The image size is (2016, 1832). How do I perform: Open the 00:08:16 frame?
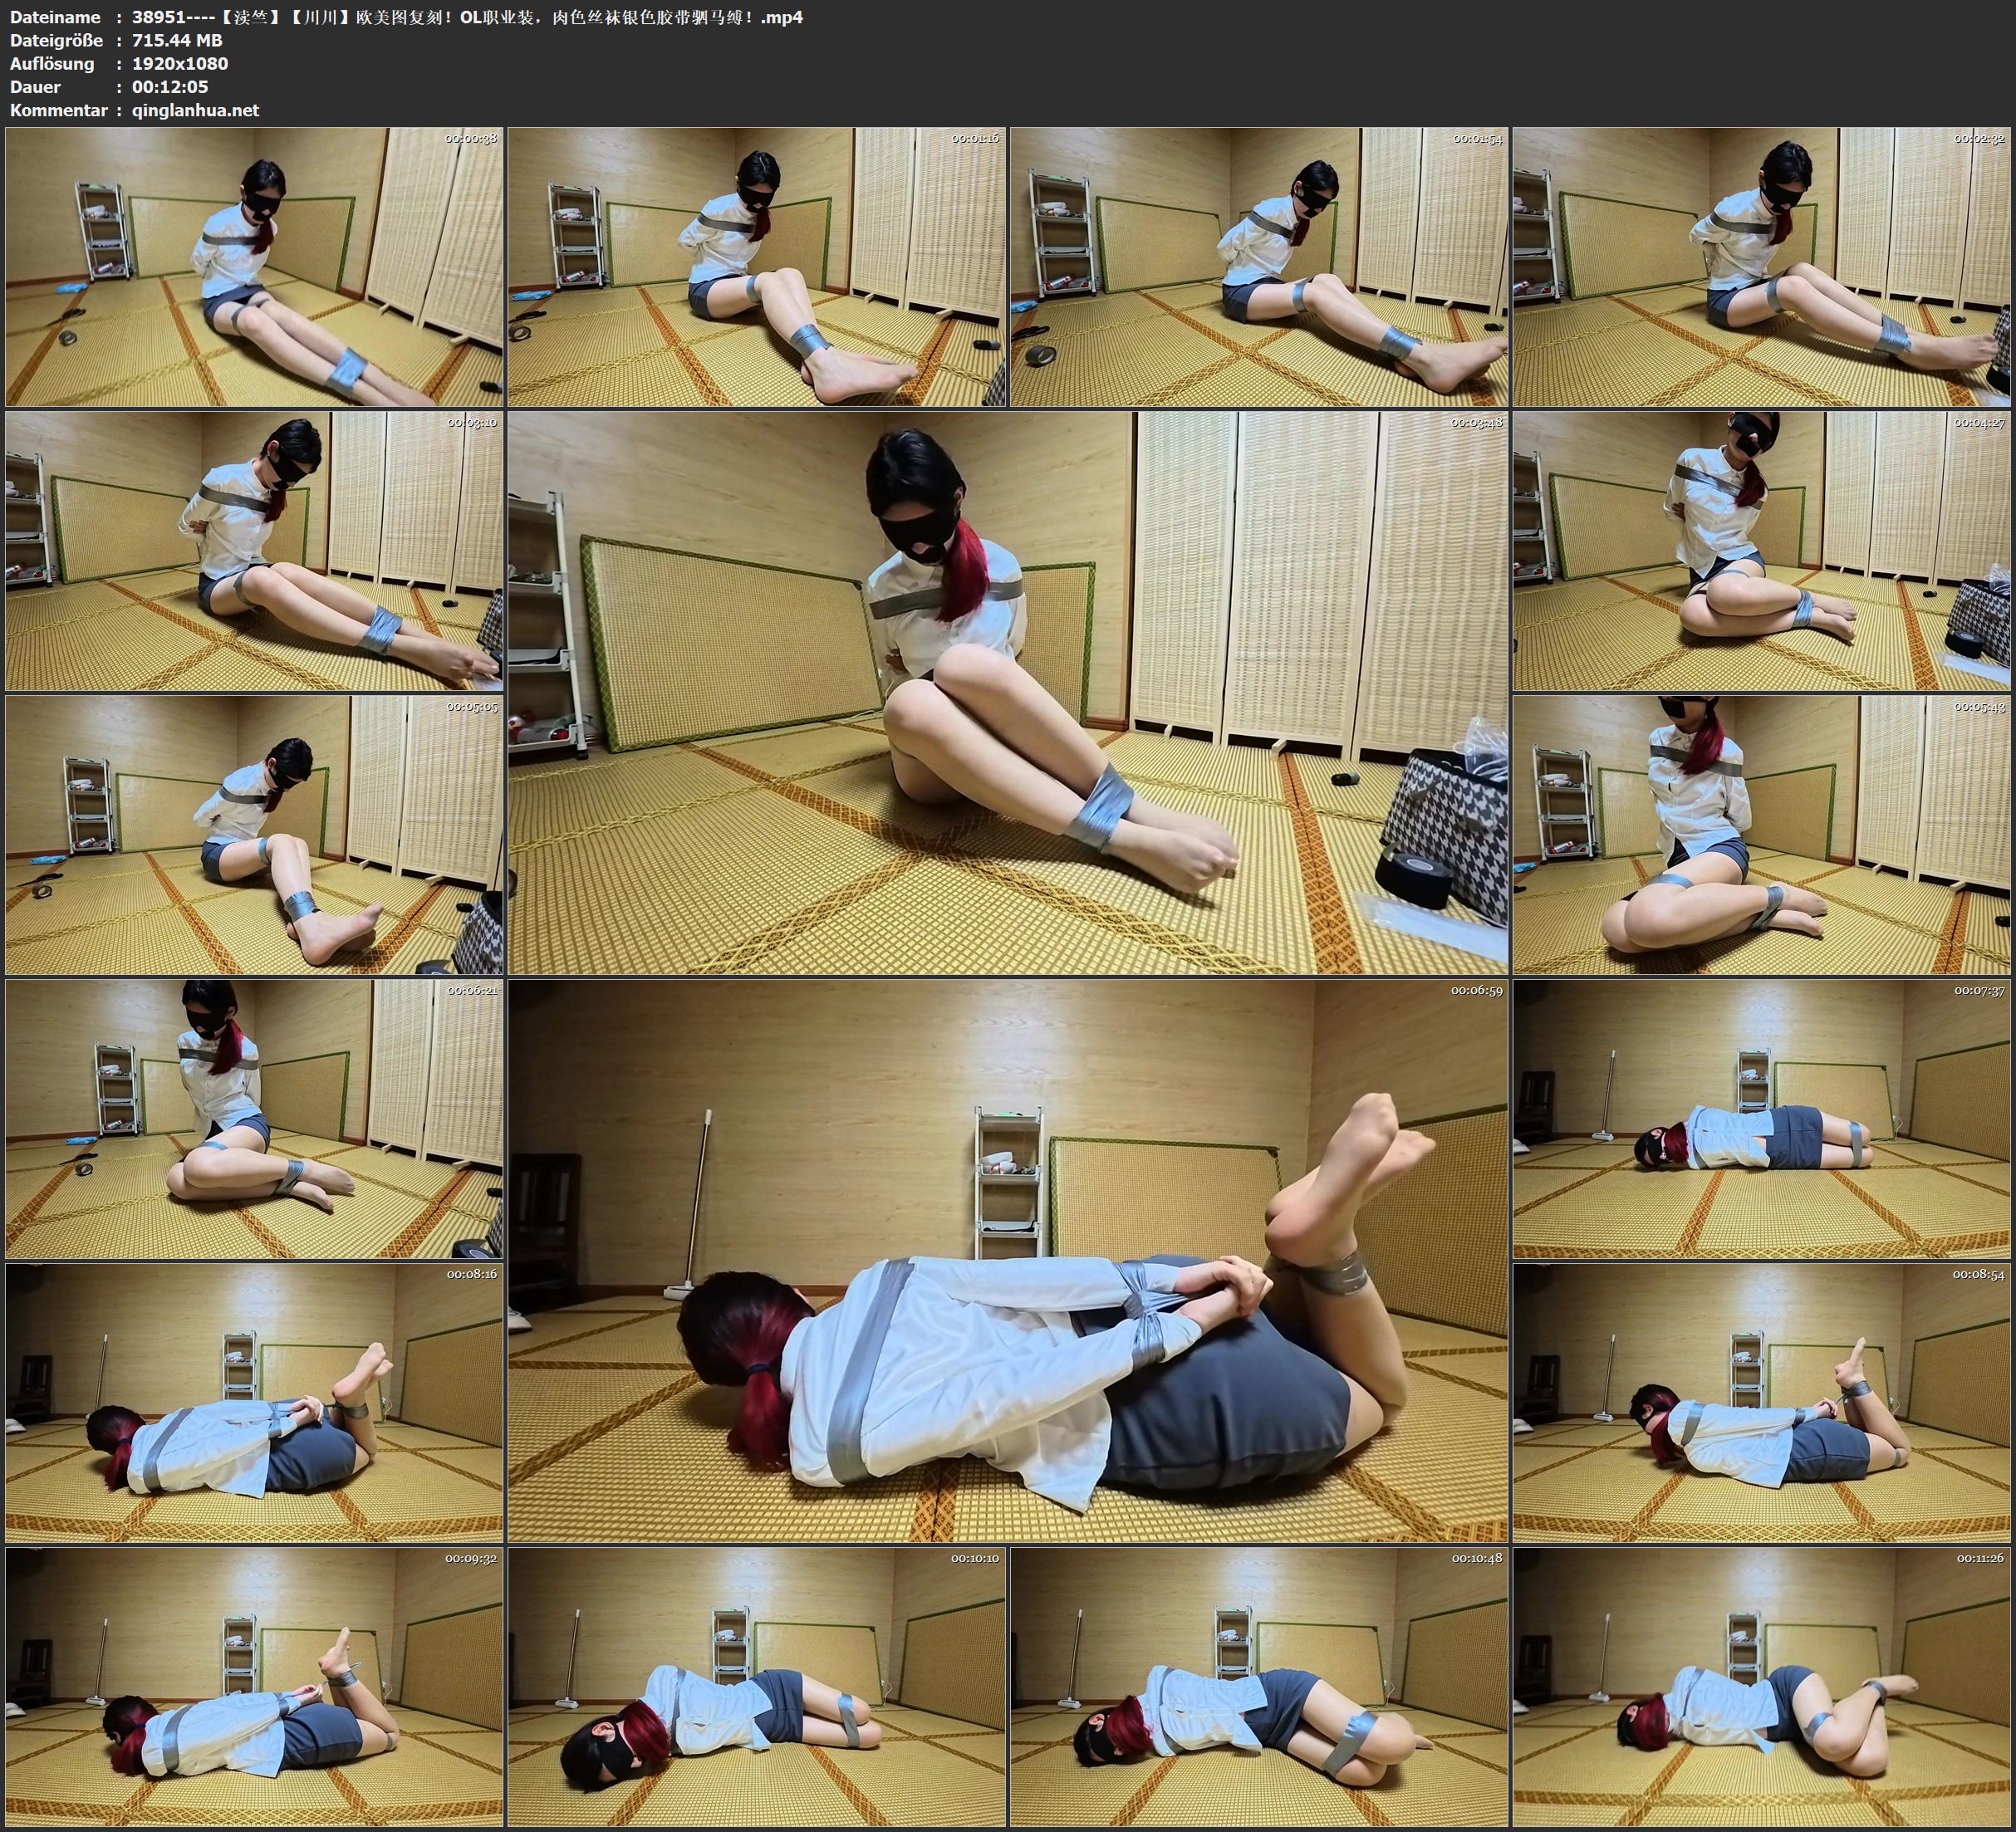[254, 1403]
